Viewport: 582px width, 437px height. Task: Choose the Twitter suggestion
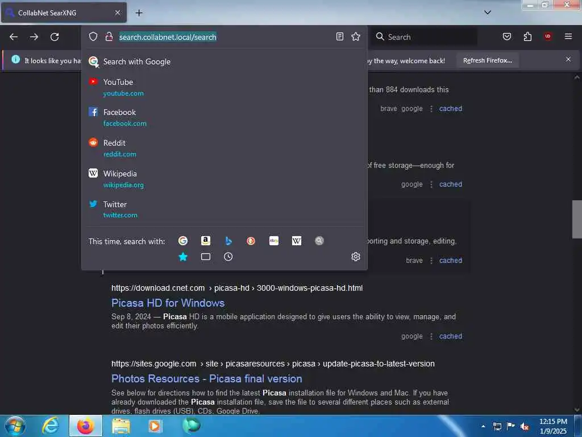[224, 209]
